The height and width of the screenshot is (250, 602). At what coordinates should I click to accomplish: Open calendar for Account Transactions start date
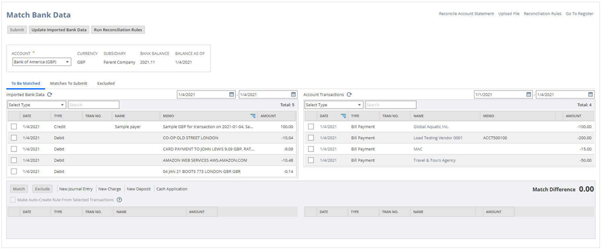pyautogui.click(x=529, y=95)
